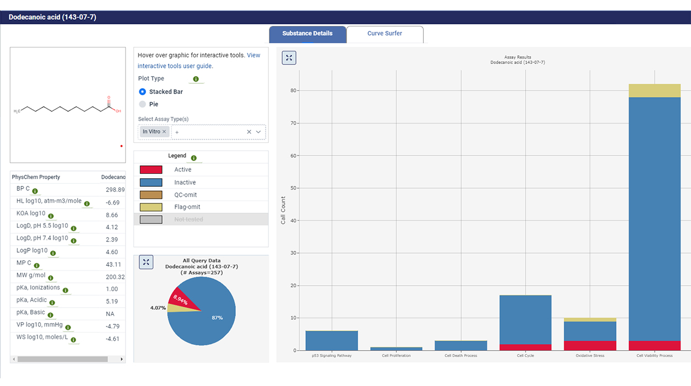691x386 pixels.
Task: Select the Pie plot type
Action: [143, 104]
